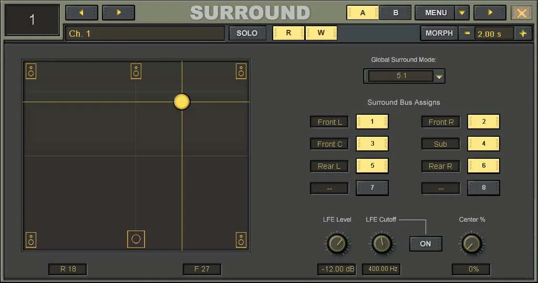Go to the next channel using the right arrow
The image size is (538, 283).
coord(118,13)
